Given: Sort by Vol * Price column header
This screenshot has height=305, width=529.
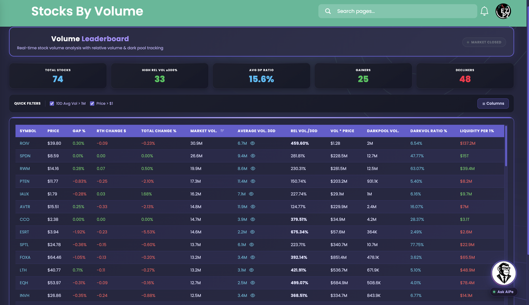Looking at the screenshot, I should click(342, 131).
